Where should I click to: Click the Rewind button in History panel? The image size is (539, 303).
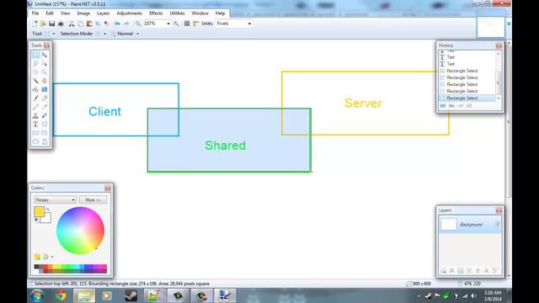443,106
